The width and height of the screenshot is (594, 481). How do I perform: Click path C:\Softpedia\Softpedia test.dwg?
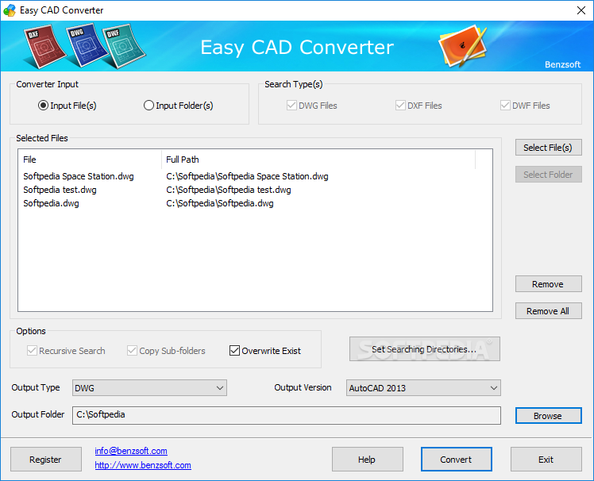229,190
